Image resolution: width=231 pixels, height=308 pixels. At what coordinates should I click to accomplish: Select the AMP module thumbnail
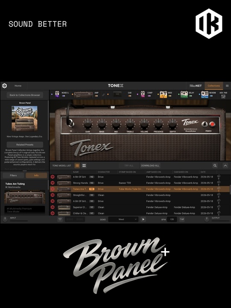pos(83,95)
